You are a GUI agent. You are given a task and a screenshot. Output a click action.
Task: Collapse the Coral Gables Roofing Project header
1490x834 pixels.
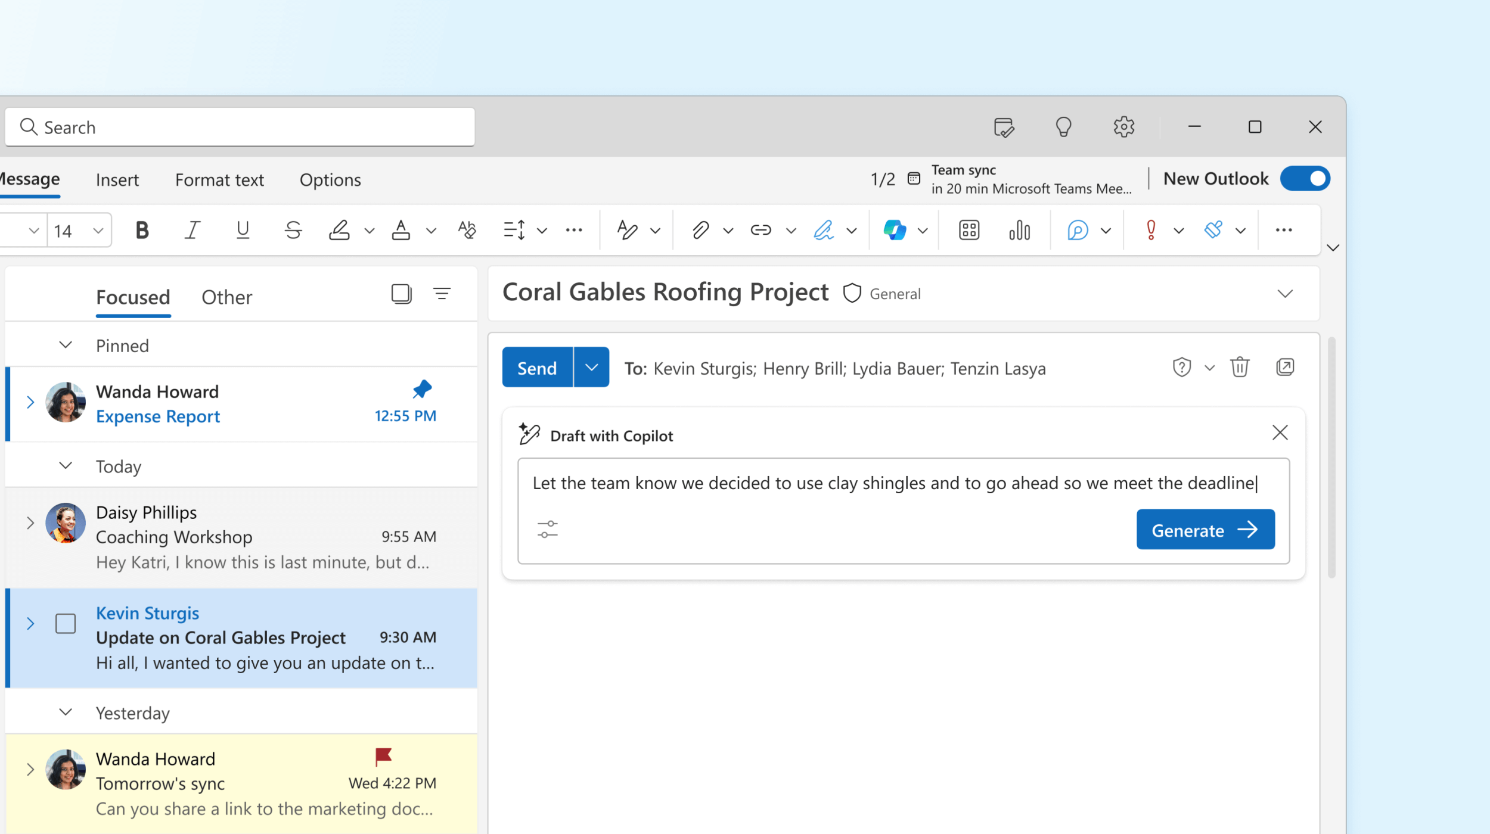1286,294
